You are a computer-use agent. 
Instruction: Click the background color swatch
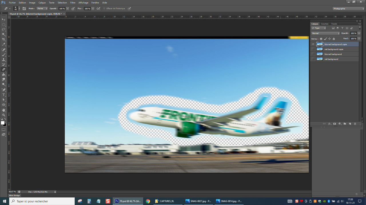click(5, 125)
